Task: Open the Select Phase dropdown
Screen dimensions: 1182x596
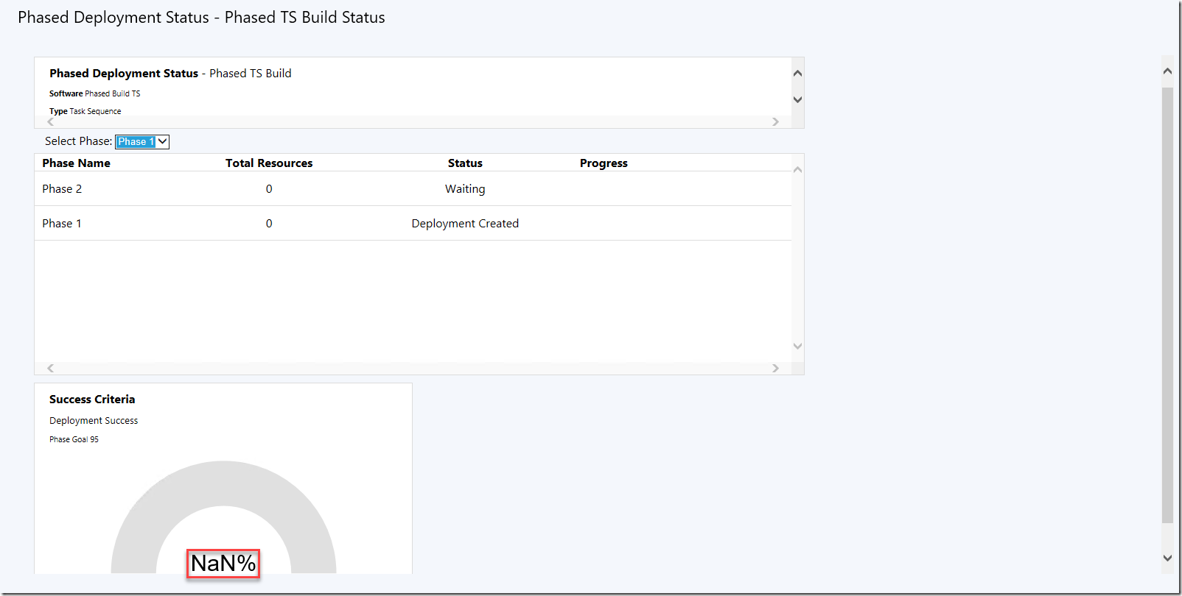Action: coord(142,142)
